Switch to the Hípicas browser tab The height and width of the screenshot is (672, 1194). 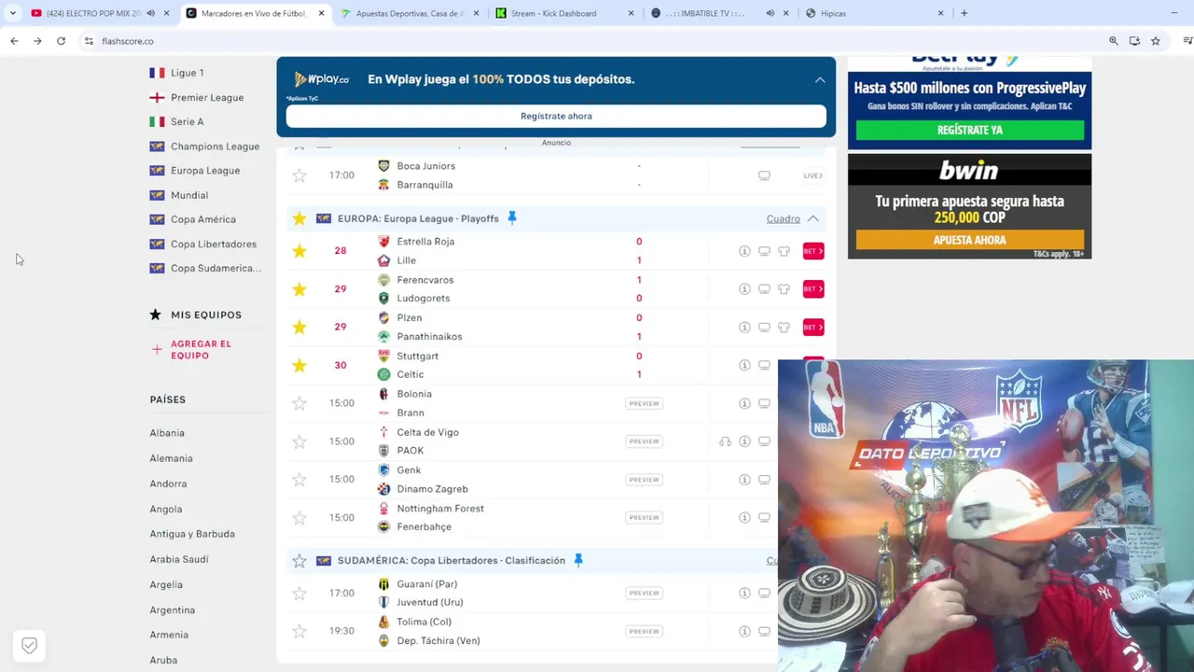pos(873,13)
